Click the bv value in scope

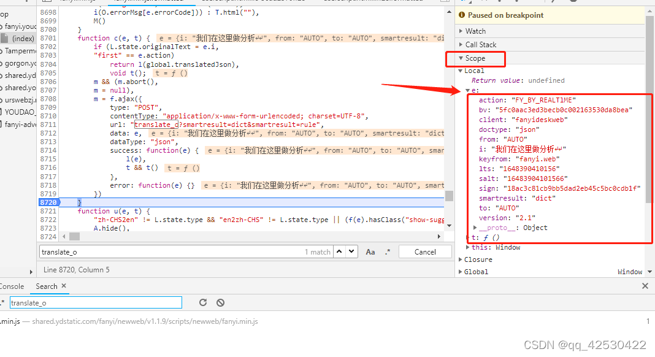tap(564, 110)
